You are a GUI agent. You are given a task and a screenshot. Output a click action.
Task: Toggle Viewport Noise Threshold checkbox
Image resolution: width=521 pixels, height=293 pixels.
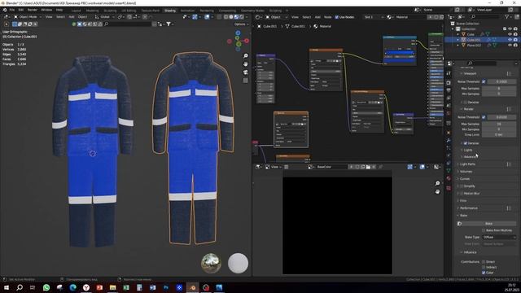point(484,81)
